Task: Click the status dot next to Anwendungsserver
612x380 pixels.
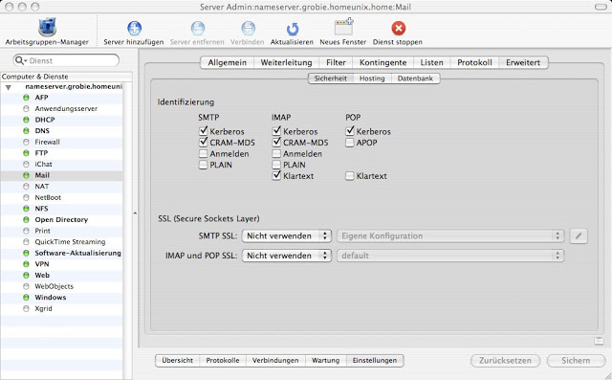Action: [x=26, y=108]
